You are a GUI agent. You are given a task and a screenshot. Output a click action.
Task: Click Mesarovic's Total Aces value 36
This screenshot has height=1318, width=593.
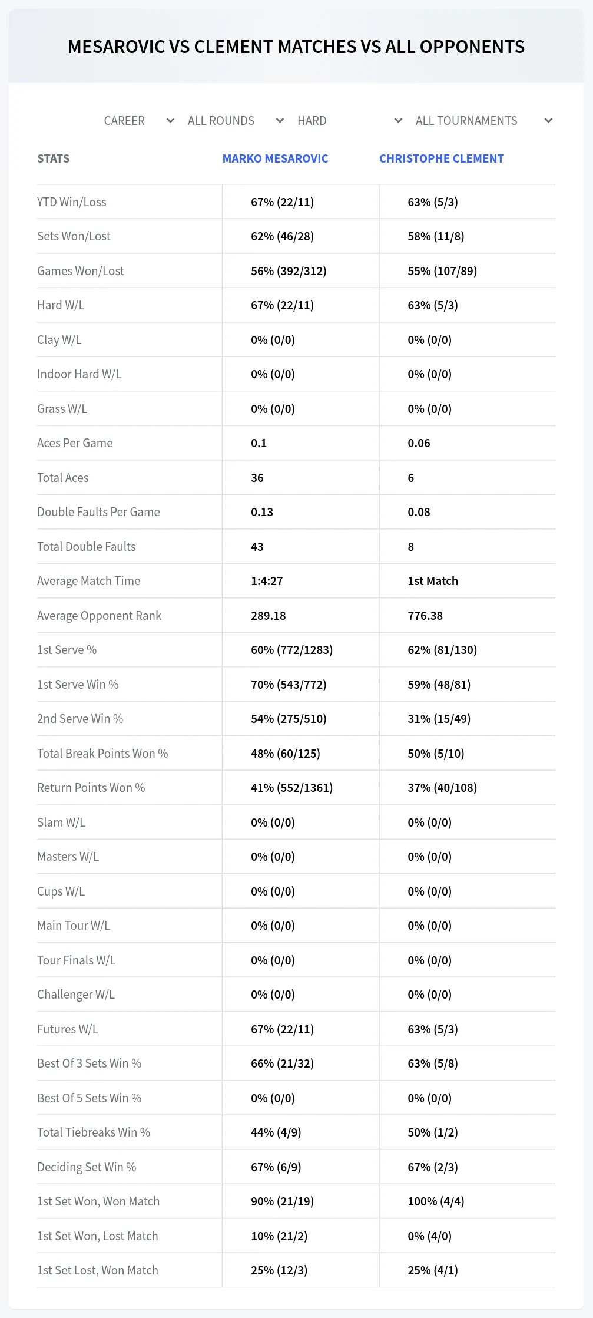257,478
